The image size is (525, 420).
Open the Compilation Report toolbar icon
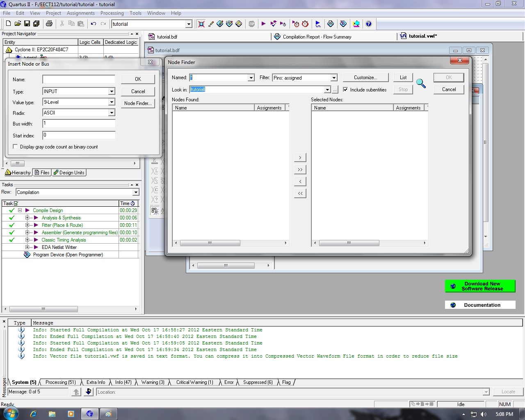pos(331,24)
